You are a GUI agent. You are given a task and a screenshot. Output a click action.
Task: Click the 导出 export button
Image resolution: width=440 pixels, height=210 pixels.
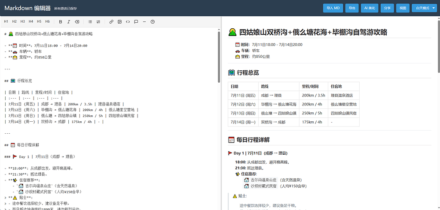tap(352, 8)
